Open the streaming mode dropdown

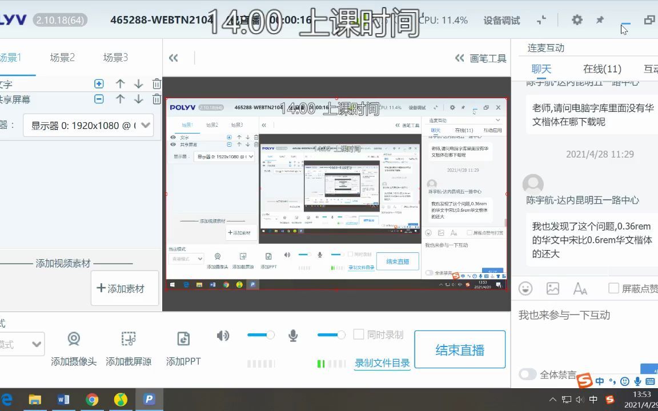[x=35, y=344]
